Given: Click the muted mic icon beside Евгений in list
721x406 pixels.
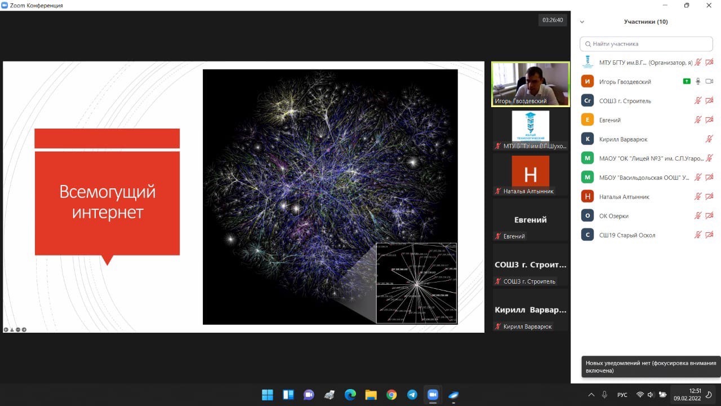Looking at the screenshot, I should coord(698,120).
